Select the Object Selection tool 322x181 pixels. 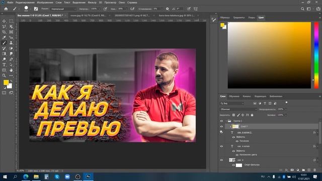click(x=11, y=27)
